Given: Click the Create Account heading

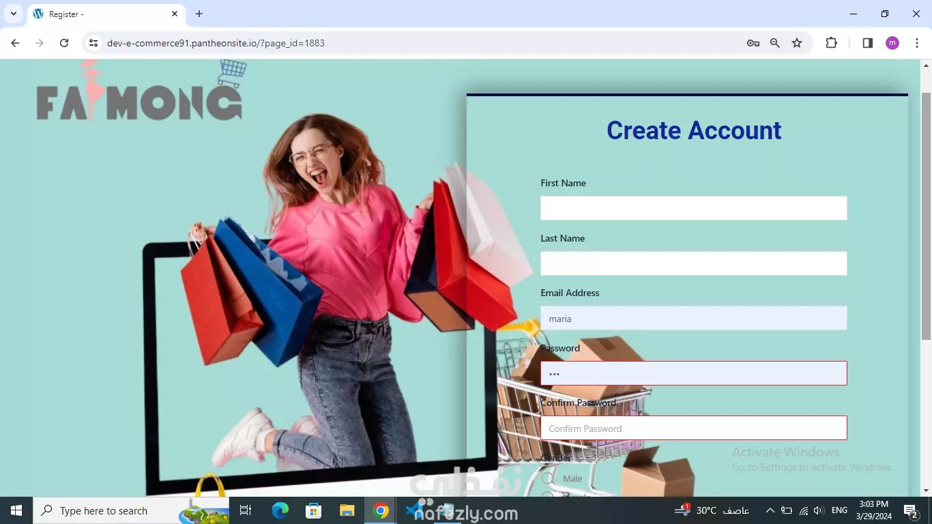Looking at the screenshot, I should (x=694, y=130).
